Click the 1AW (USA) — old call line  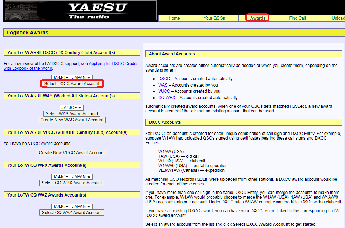[179, 156]
